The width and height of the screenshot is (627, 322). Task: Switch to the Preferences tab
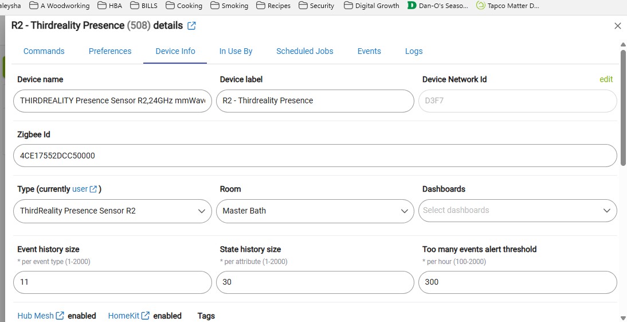[110, 51]
